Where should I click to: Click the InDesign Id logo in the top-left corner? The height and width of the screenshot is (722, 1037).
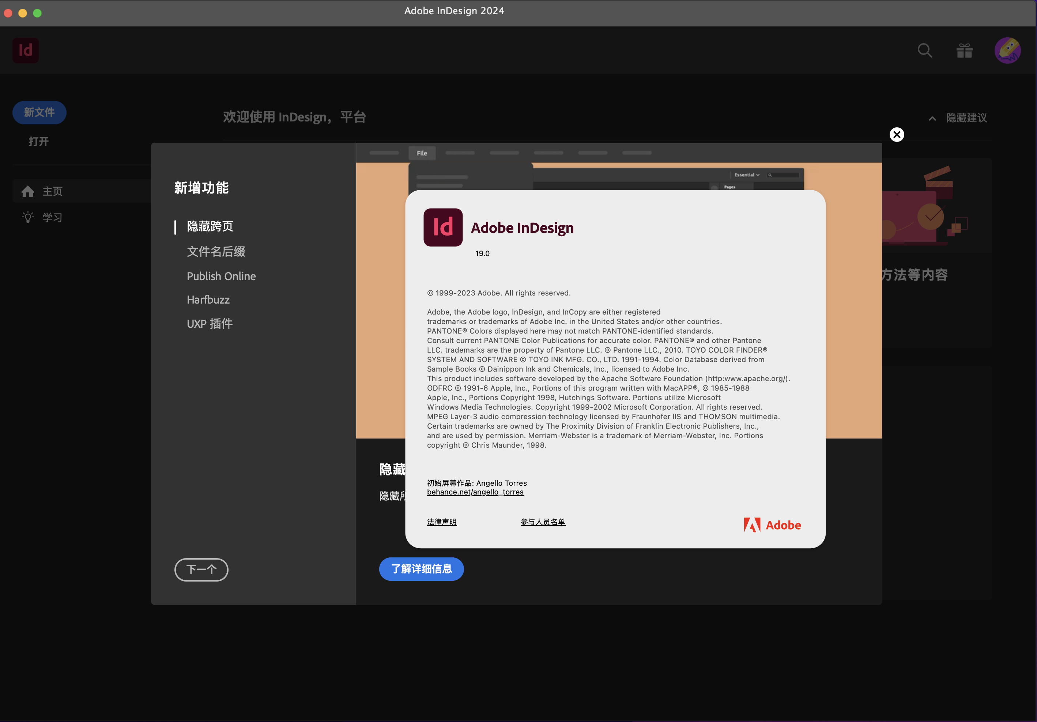25,50
